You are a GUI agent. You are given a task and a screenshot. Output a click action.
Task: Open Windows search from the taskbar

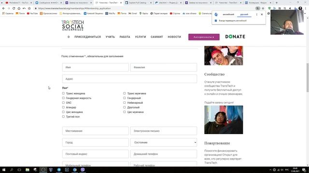point(12,170)
